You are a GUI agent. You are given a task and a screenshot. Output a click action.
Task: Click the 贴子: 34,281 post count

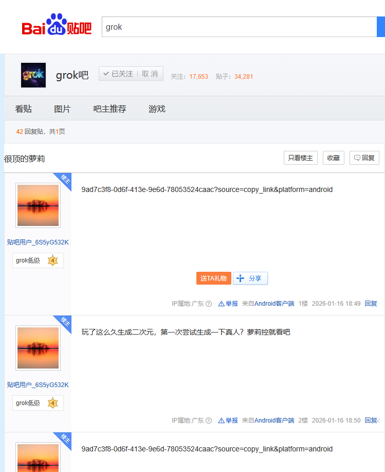click(234, 77)
